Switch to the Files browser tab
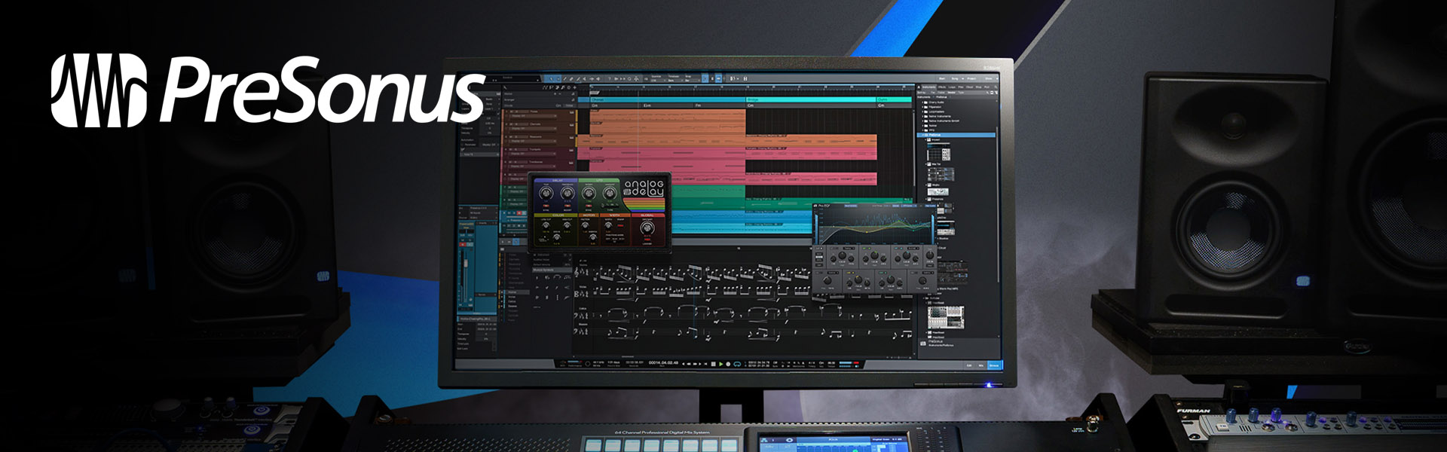This screenshot has height=452, width=1447. pyautogui.click(x=962, y=87)
